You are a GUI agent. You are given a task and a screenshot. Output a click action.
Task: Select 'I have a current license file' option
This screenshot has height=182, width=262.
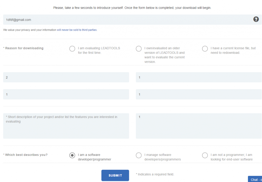[x=205, y=49]
